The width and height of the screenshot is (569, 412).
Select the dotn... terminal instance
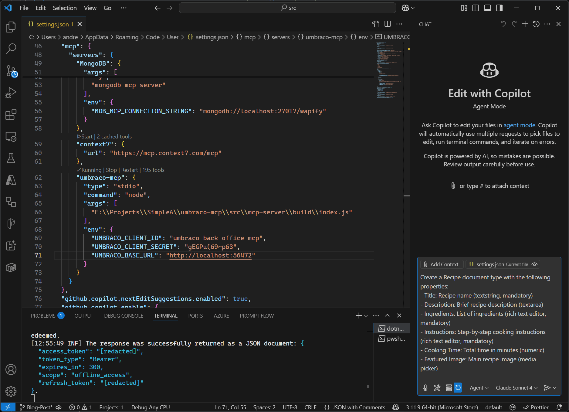[x=391, y=329]
